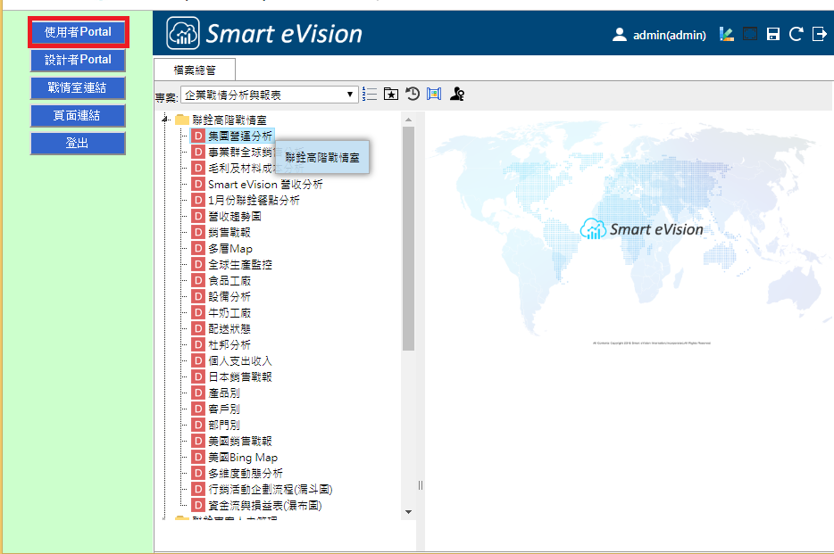Open the user key permissions icon

coord(457,94)
